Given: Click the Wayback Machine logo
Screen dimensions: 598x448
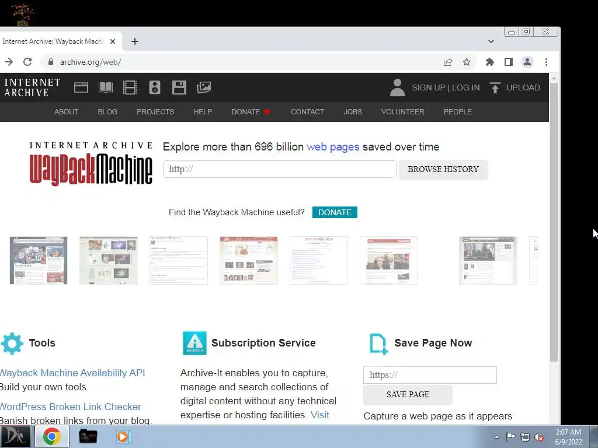Looking at the screenshot, I should (x=91, y=164).
